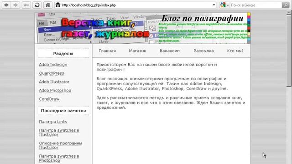This screenshot has height=164, width=292.
Task: Open the Adob Photoshop section link
Action: pos(55,90)
